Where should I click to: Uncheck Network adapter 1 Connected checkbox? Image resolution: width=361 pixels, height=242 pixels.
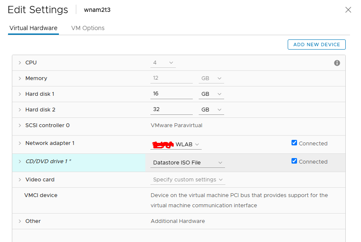[x=294, y=143]
